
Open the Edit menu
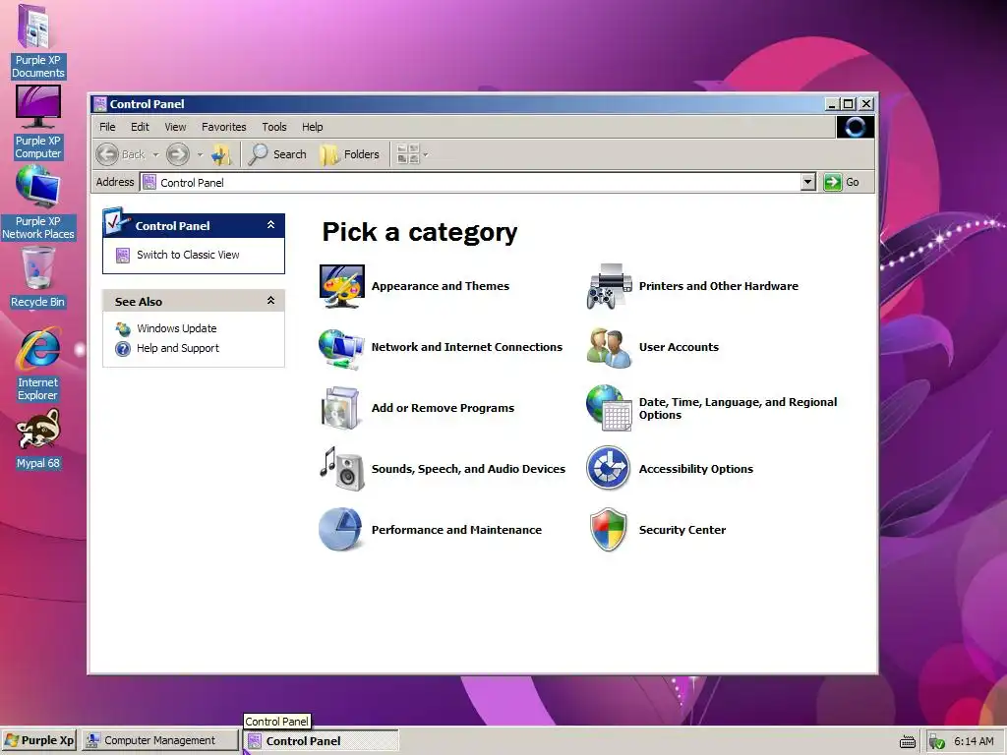[140, 127]
